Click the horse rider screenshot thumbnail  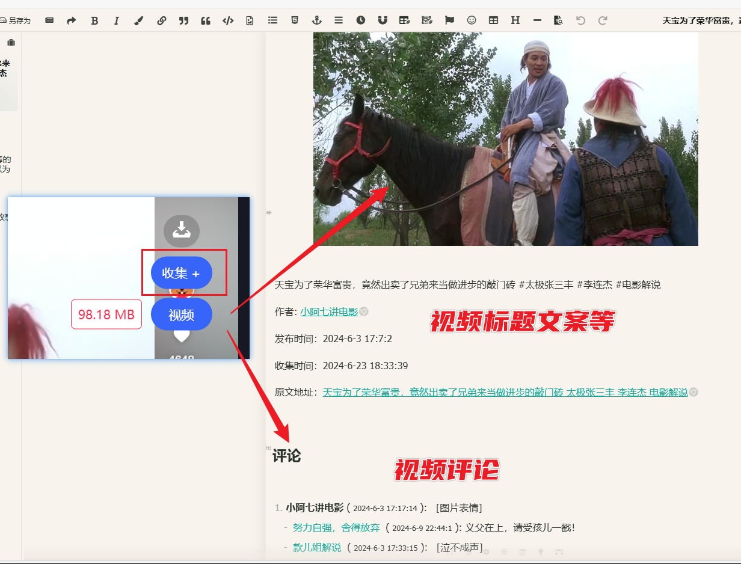pyautogui.click(x=506, y=138)
